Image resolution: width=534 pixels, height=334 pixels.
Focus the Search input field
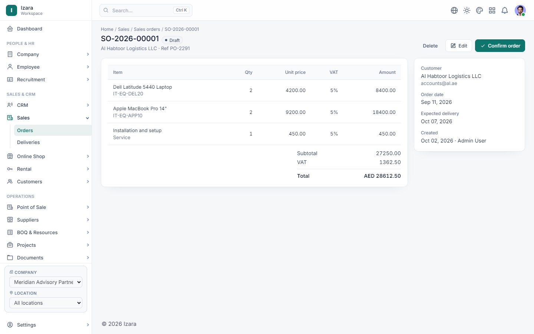[x=146, y=10]
